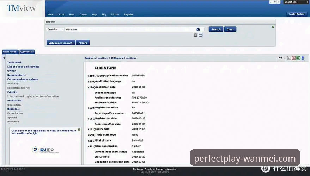Close the 009081084 tab with its x
The image size is (310, 176).
pos(34,51)
